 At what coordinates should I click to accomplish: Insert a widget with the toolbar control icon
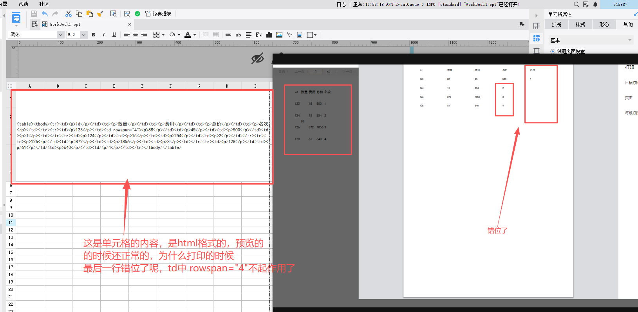coord(228,35)
